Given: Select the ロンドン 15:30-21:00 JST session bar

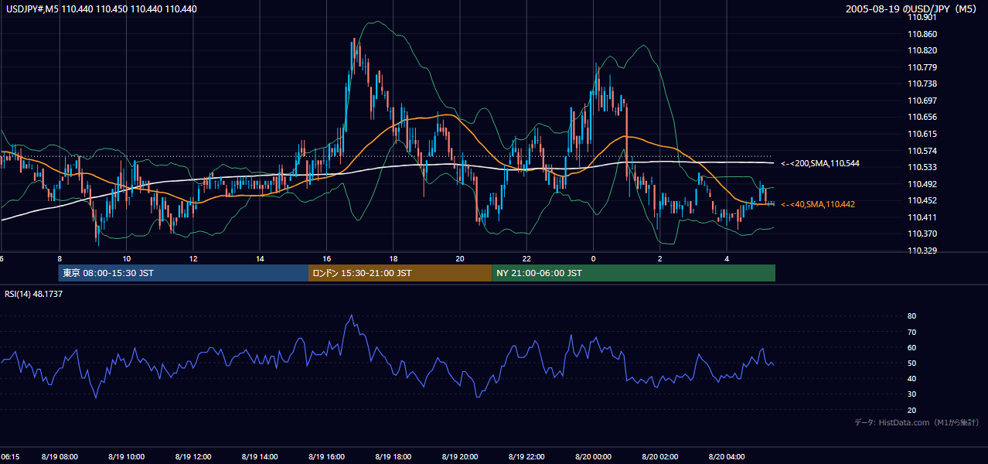Looking at the screenshot, I should click(x=400, y=273).
